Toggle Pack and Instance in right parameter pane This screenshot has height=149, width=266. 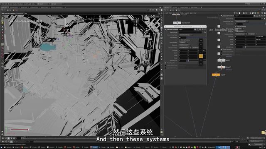(236, 26)
